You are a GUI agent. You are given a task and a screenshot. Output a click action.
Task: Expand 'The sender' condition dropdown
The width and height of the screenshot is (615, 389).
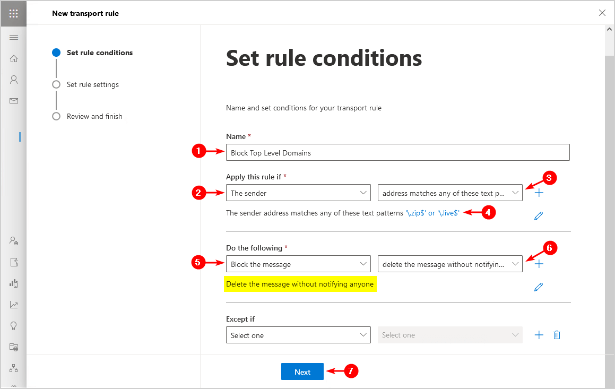[298, 193]
